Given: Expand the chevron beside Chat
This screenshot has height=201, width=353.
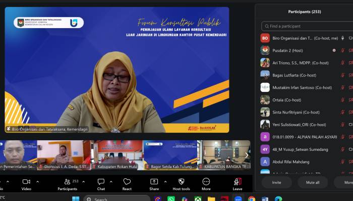Looking at the screenshot, I should pyautogui.click(x=111, y=181).
